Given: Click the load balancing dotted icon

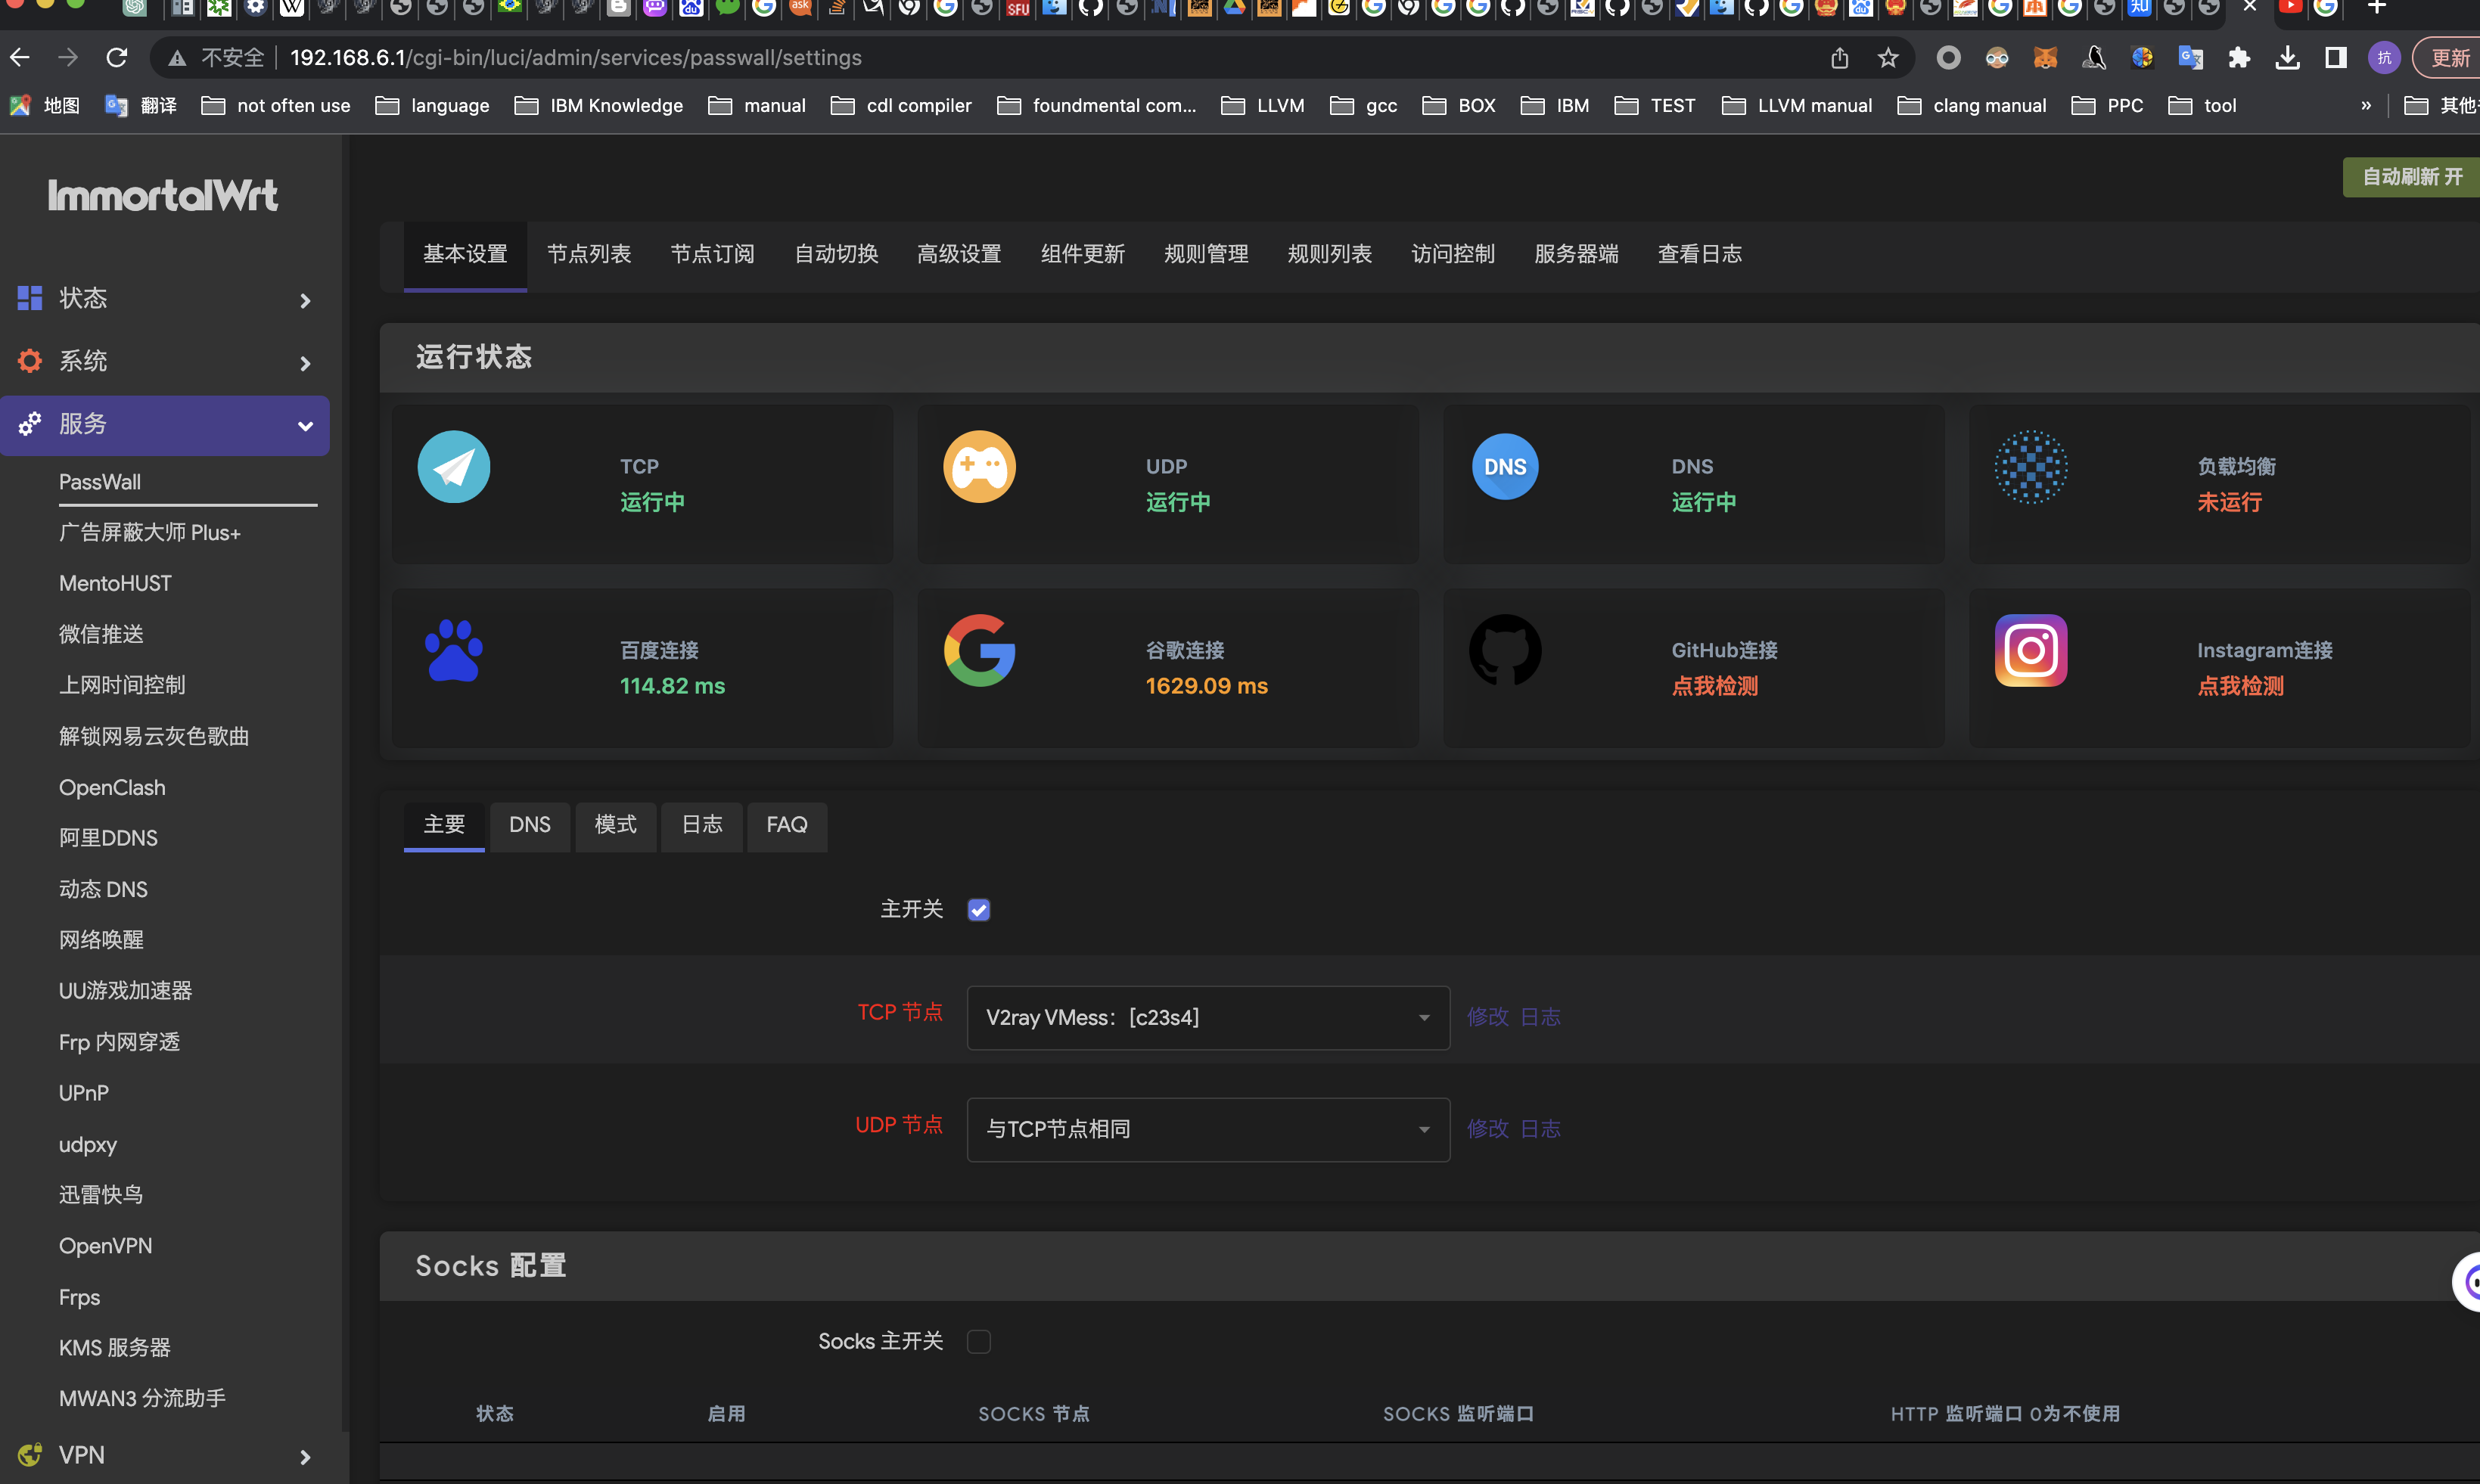Looking at the screenshot, I should point(2030,467).
